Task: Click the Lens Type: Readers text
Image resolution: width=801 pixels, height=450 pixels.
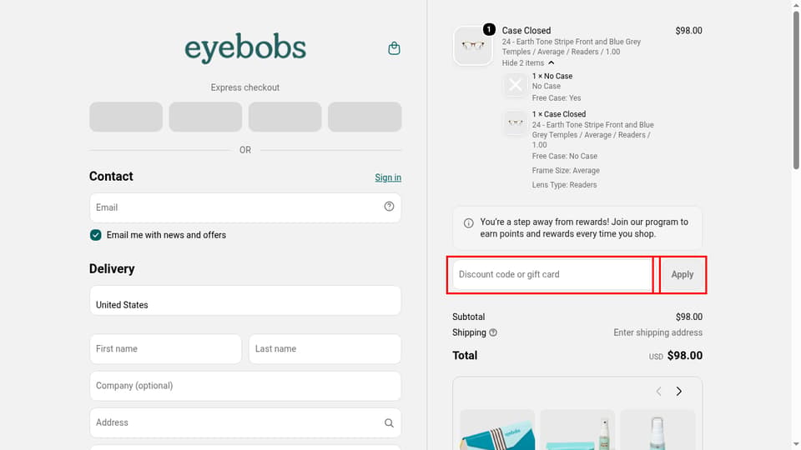Action: (x=564, y=185)
